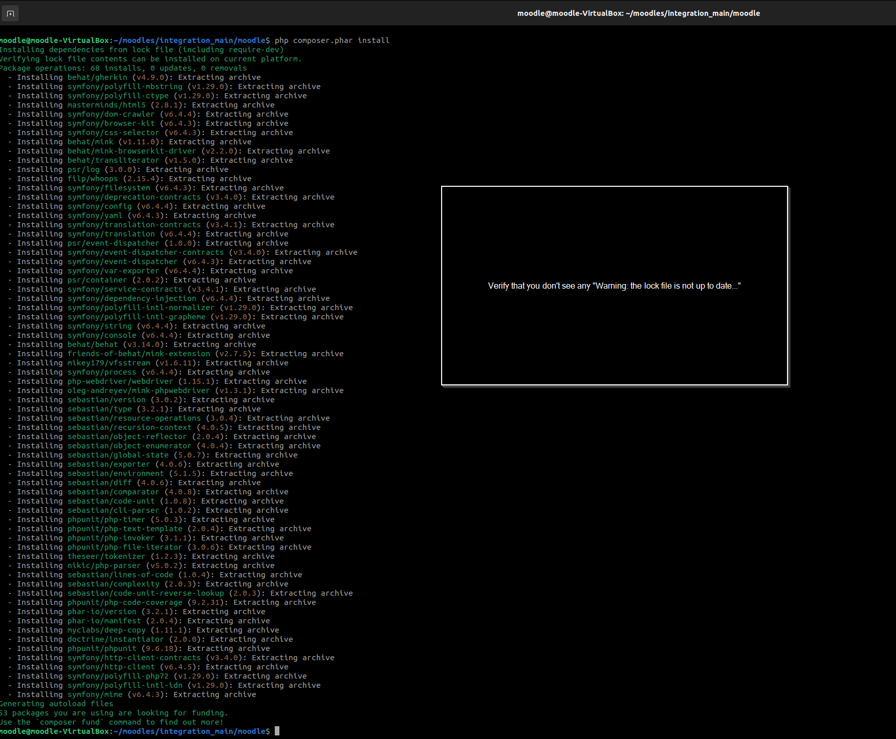This screenshot has height=739, width=896.
Task: Click the symfony/dependency-injection package name
Action: click(132, 298)
